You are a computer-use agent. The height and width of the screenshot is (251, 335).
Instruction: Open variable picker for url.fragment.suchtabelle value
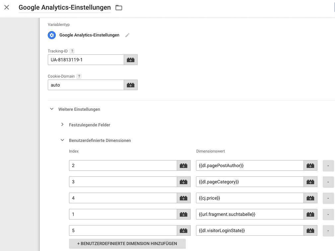(310, 214)
